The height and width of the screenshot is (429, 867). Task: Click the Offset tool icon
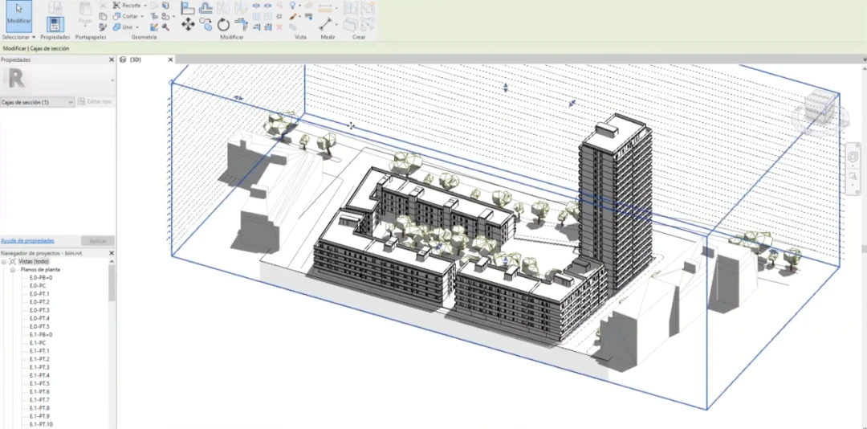206,7
